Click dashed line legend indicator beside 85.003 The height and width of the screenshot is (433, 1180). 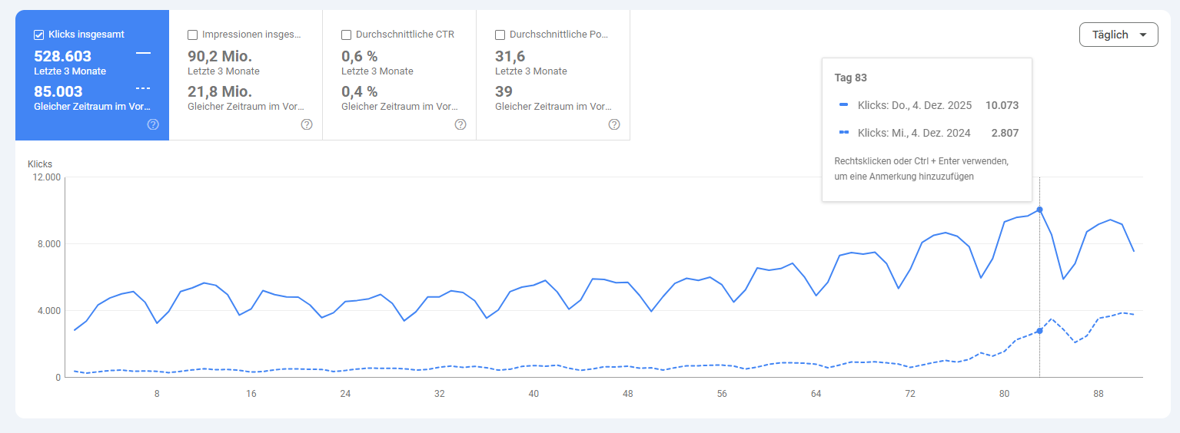[143, 88]
